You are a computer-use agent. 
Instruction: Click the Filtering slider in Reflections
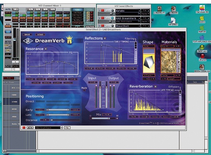[136, 52]
